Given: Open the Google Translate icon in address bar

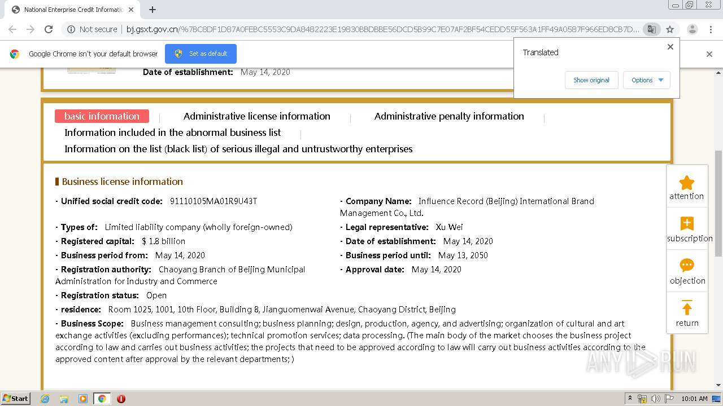Looking at the screenshot, I should 651,29.
